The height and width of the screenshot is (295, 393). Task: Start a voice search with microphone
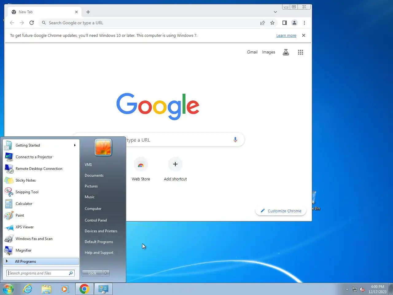click(235, 140)
